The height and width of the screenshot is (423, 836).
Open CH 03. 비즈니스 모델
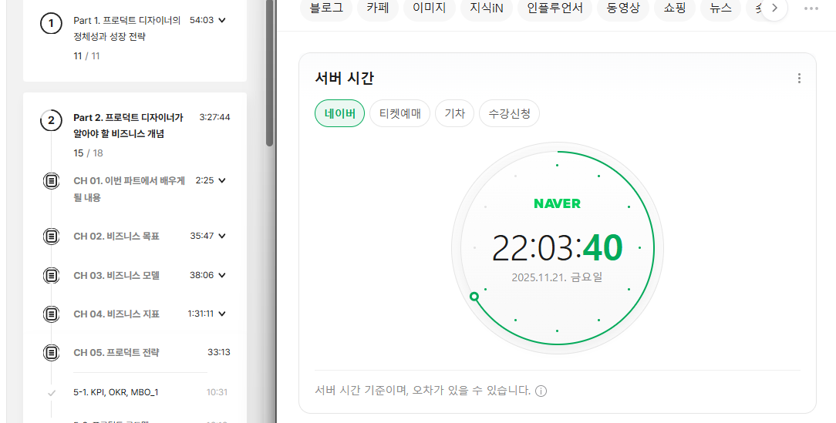(116, 275)
